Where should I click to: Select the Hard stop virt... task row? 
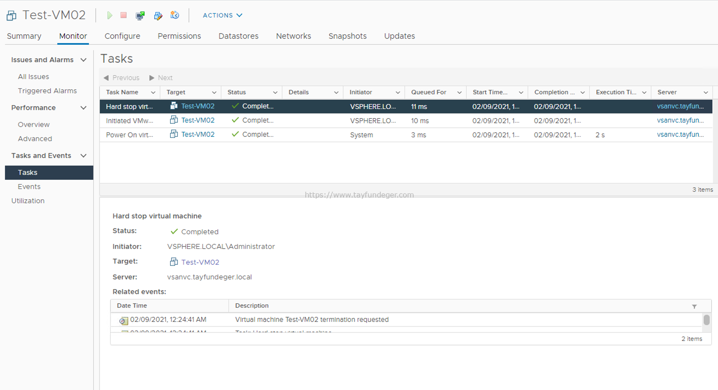pyautogui.click(x=406, y=106)
